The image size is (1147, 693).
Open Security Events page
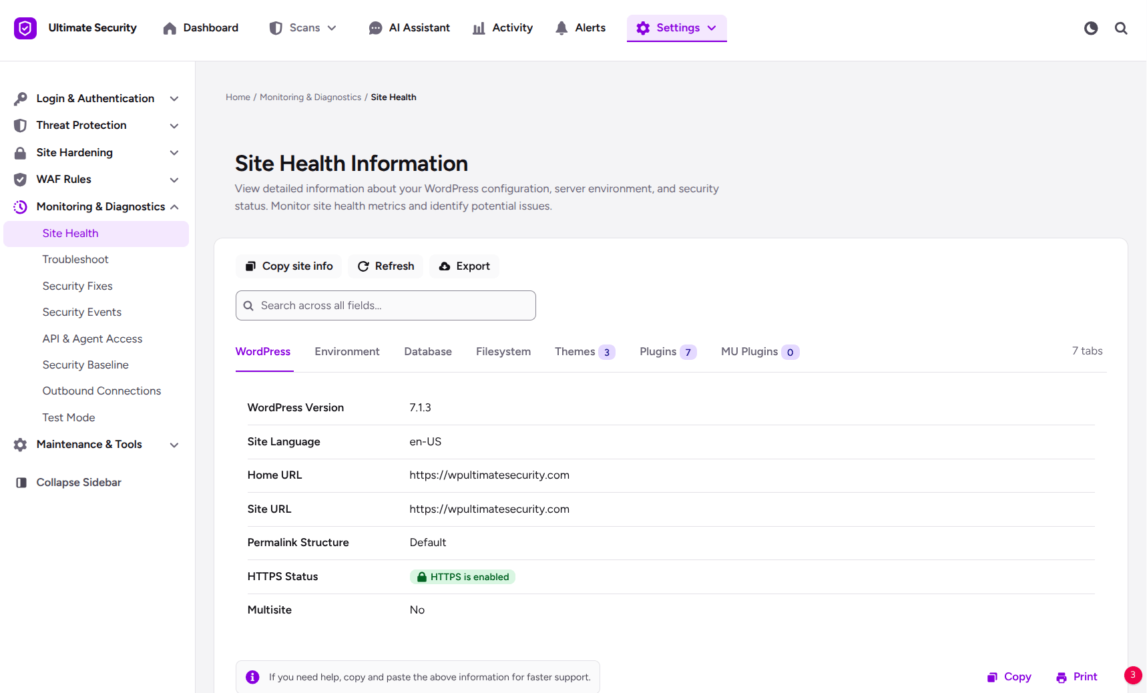82,312
